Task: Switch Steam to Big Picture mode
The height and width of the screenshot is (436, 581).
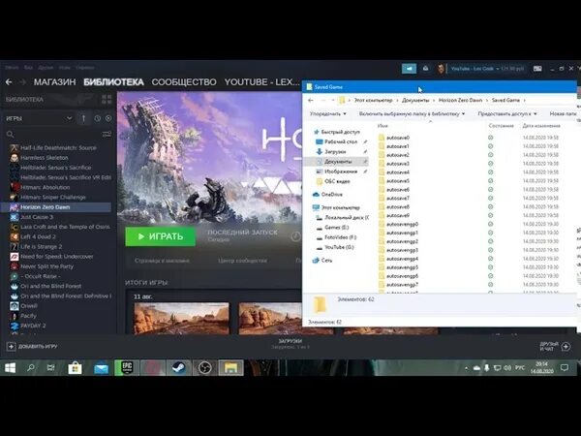Action: [537, 69]
